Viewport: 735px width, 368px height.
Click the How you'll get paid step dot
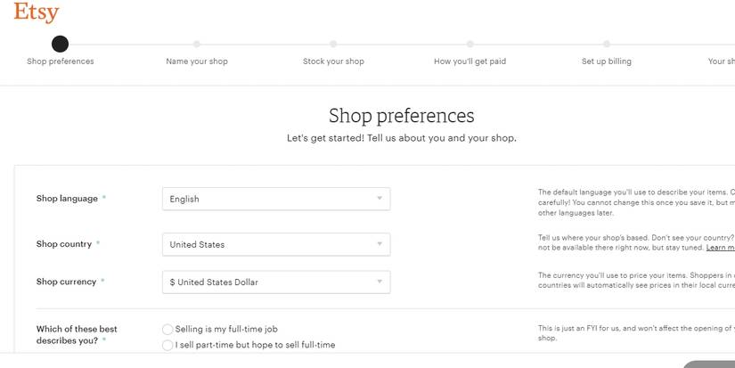tap(470, 44)
